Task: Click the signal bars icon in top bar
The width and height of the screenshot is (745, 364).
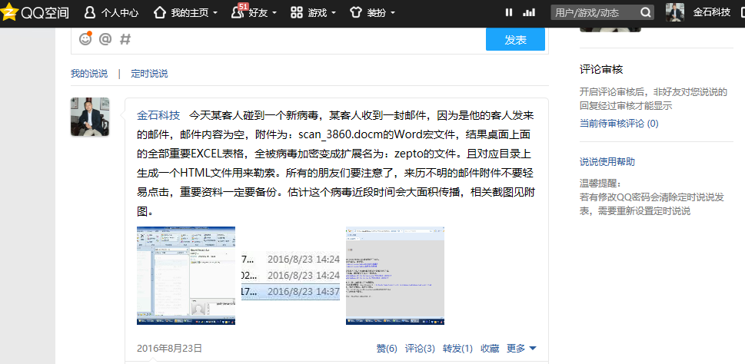Action: pyautogui.click(x=529, y=13)
